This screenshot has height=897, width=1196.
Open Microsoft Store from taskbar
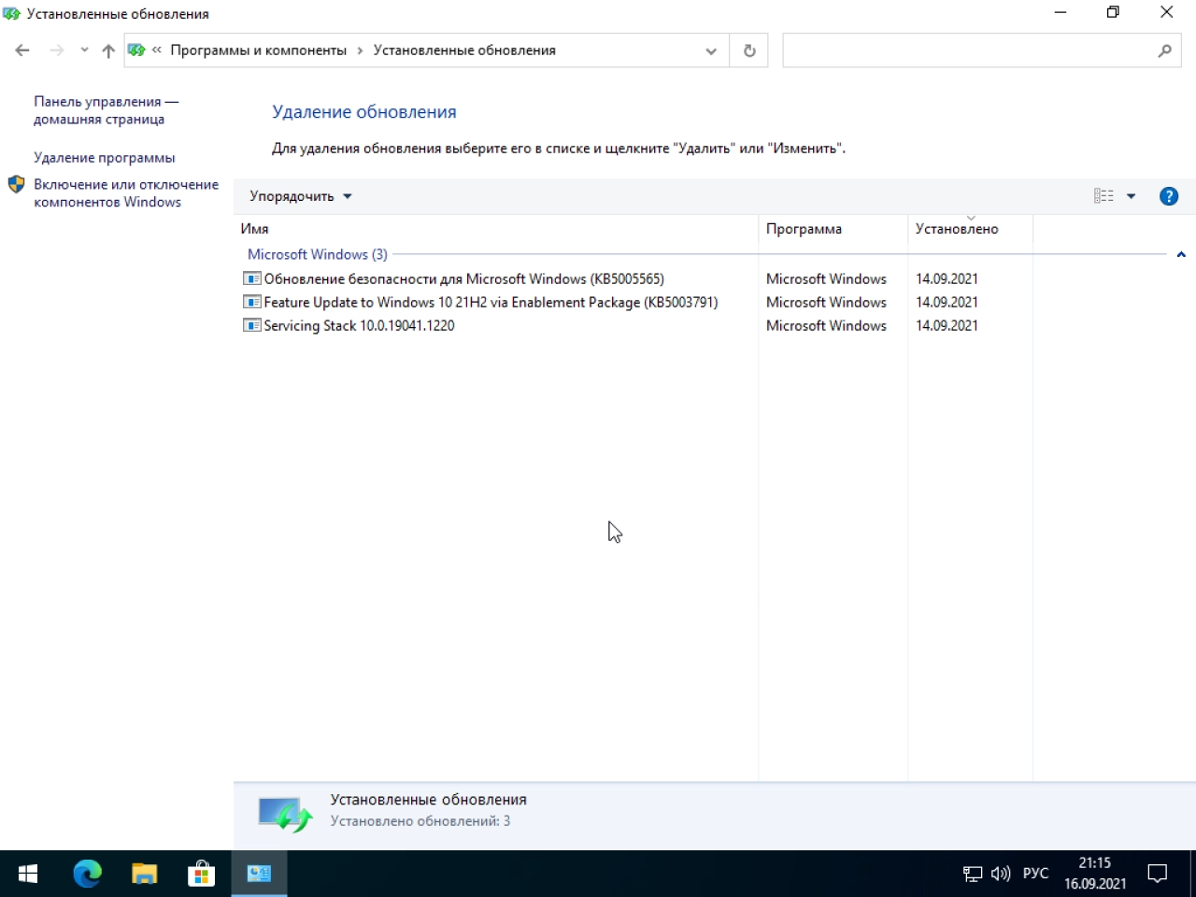[x=202, y=874]
